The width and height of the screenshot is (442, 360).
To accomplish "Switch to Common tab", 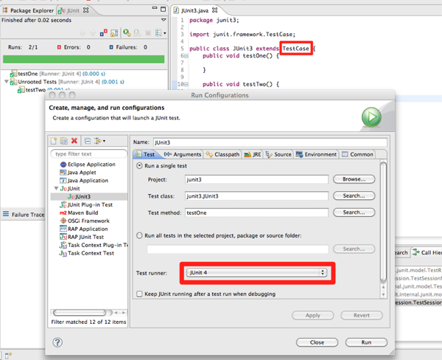I will pyautogui.click(x=357, y=154).
